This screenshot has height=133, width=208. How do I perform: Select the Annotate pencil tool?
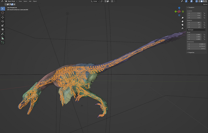coord(3,34)
